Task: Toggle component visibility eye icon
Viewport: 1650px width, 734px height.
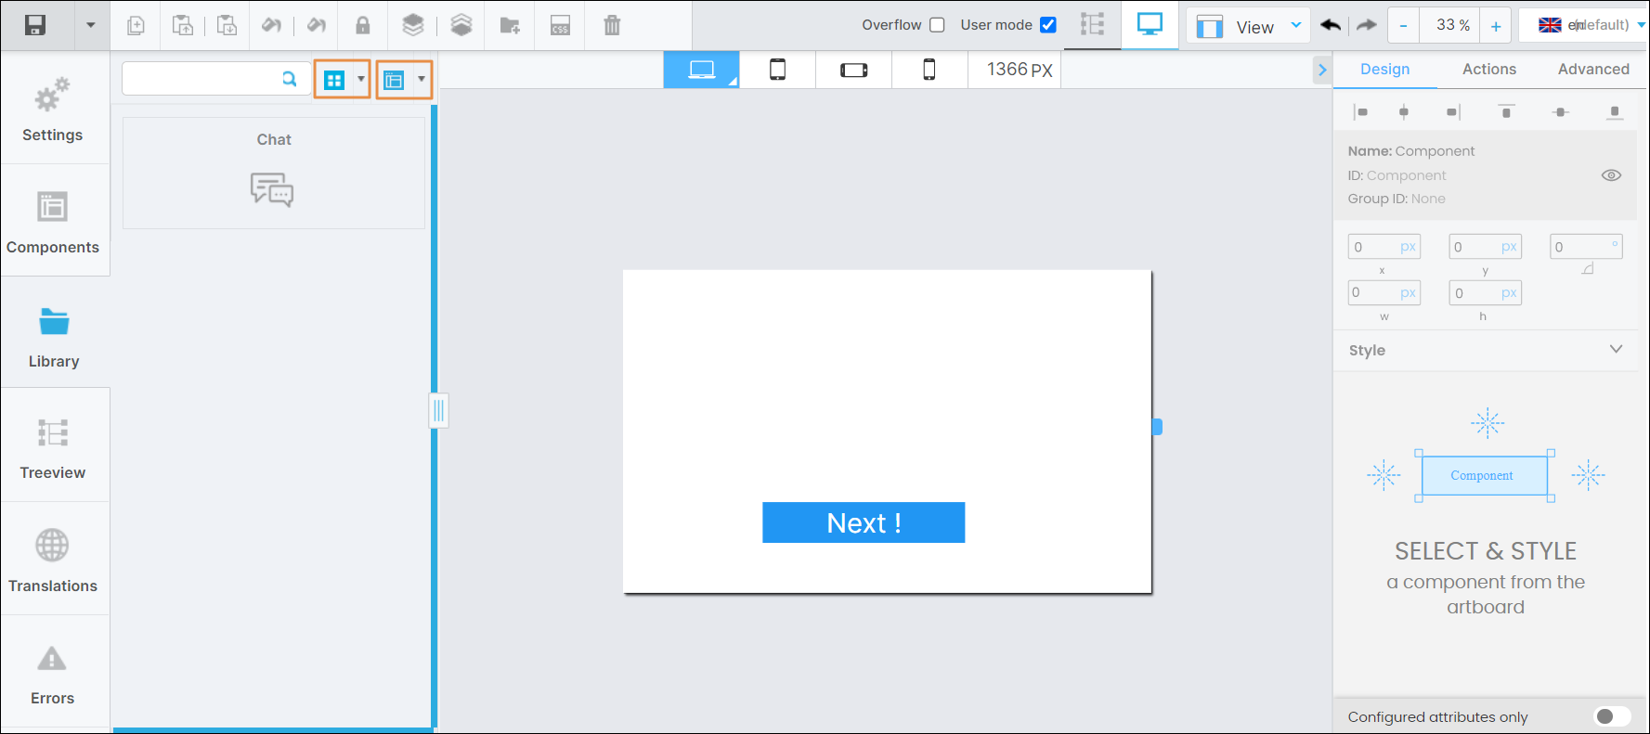Action: 1611,175
